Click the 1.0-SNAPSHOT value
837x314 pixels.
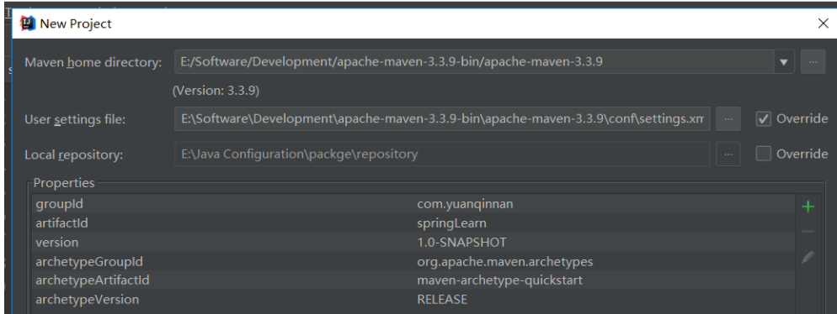point(461,242)
